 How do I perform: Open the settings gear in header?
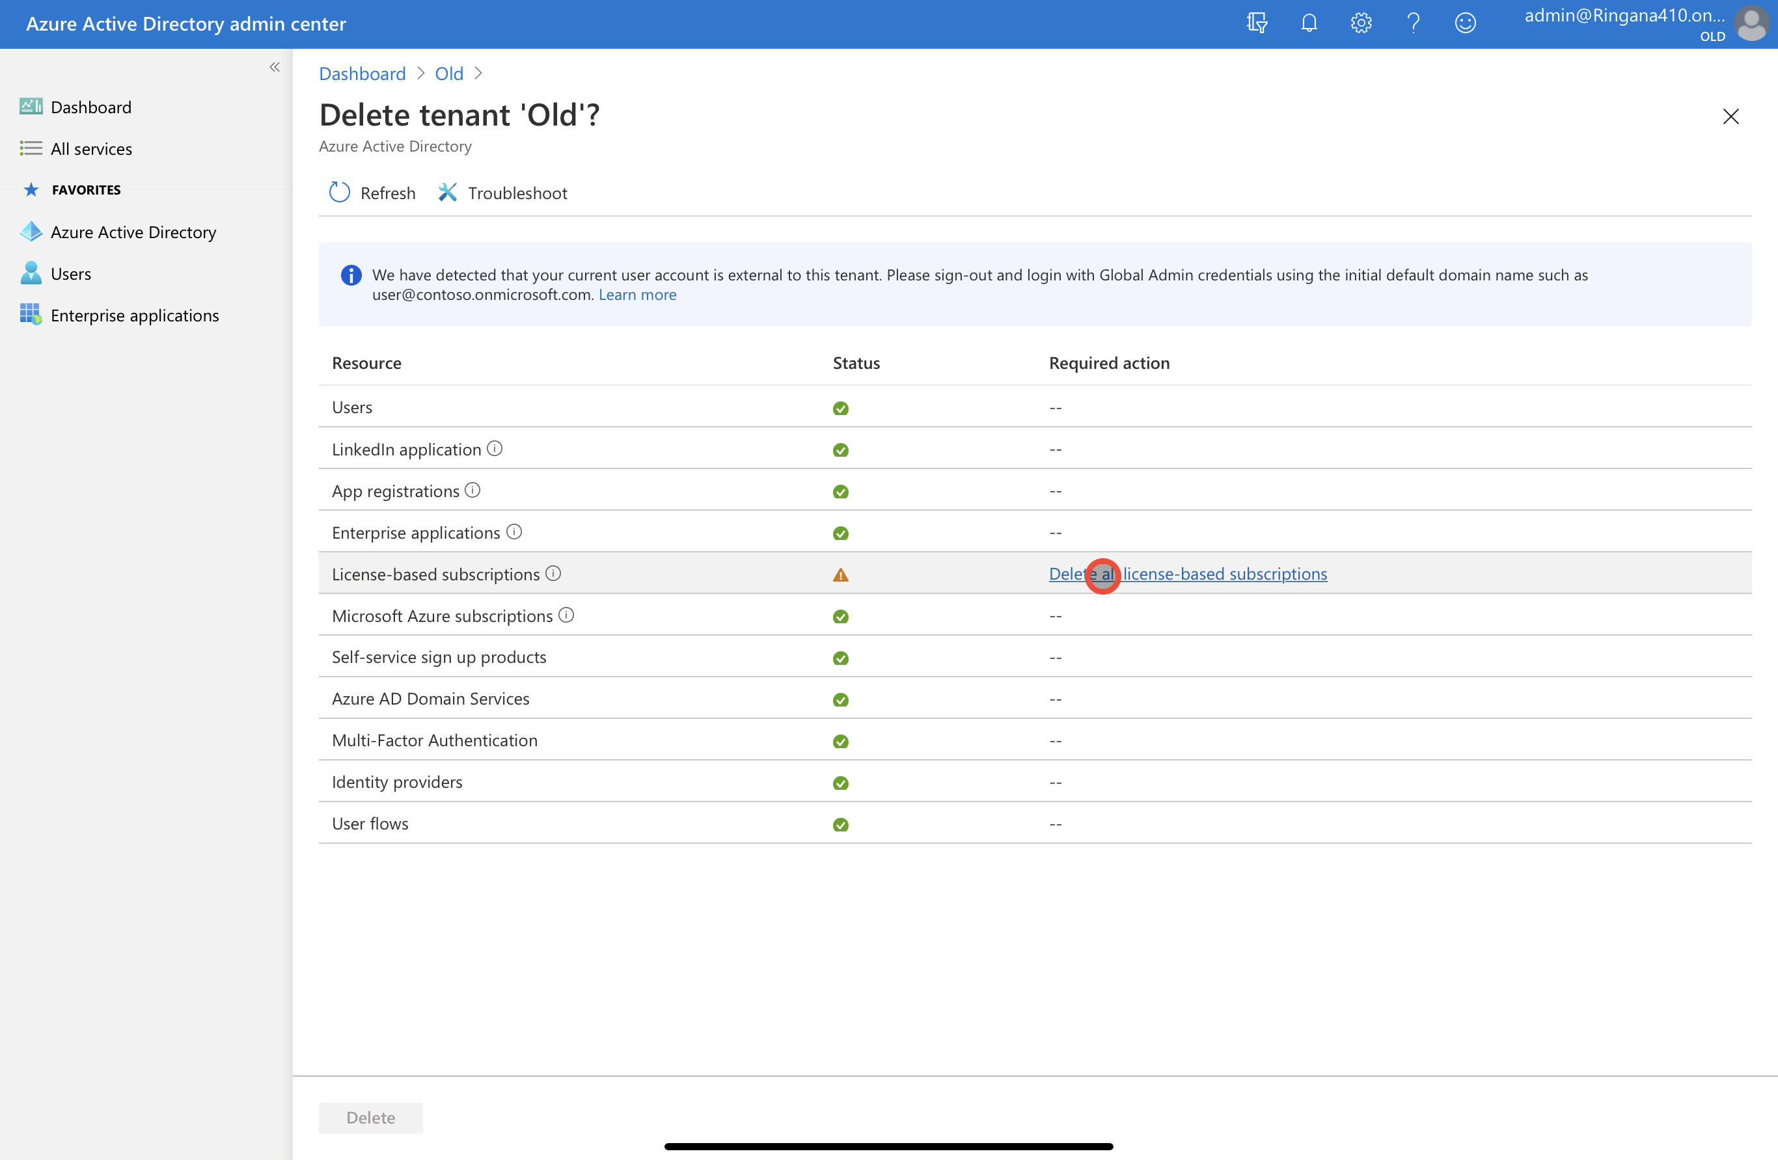(1361, 23)
